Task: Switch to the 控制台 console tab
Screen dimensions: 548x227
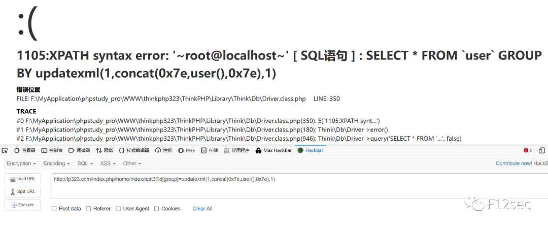Action: click(52, 150)
